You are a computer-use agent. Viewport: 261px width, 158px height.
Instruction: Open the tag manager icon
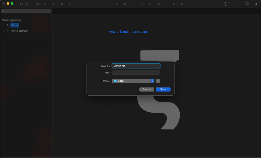[x=54, y=4]
